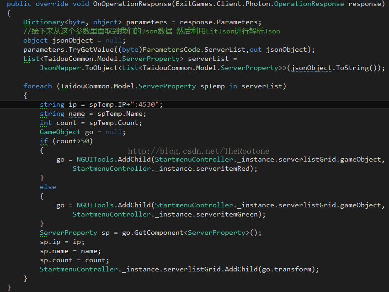Click the 'else' keyword

(48, 187)
